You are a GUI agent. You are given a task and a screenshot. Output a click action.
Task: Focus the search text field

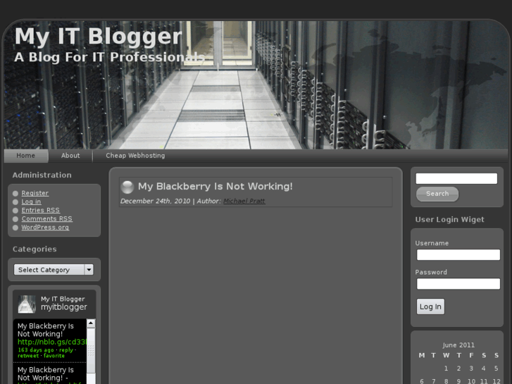click(456, 178)
